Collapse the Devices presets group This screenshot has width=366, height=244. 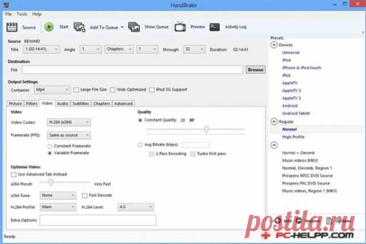pos(274,45)
